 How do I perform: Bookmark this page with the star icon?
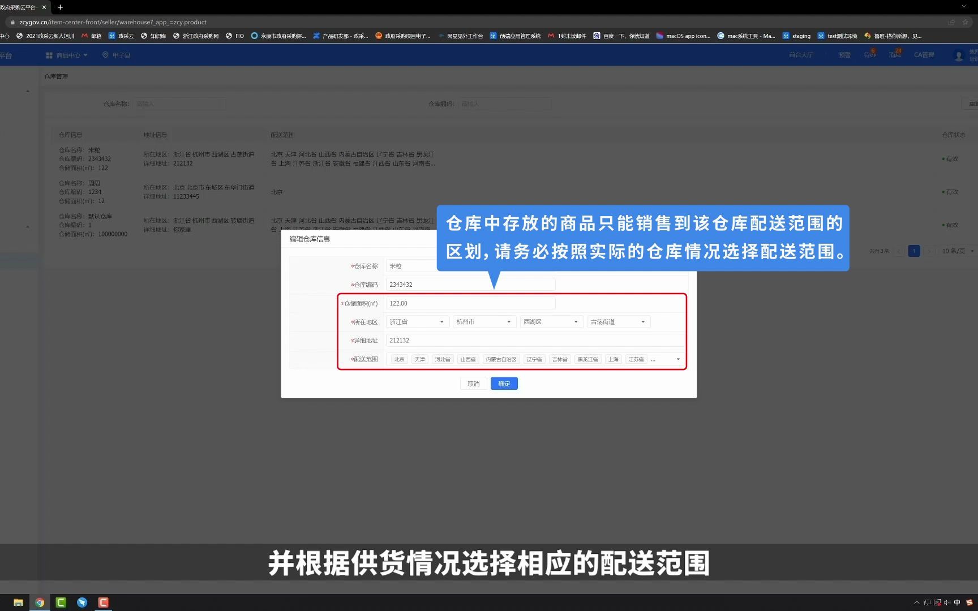(966, 22)
